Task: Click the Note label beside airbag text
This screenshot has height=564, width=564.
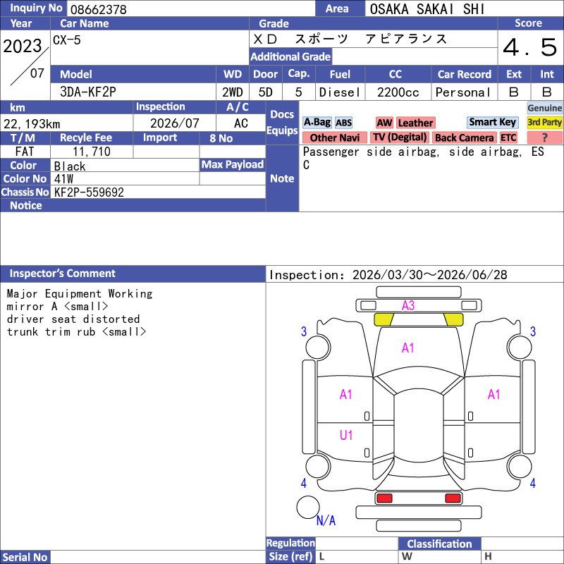Action: point(282,178)
